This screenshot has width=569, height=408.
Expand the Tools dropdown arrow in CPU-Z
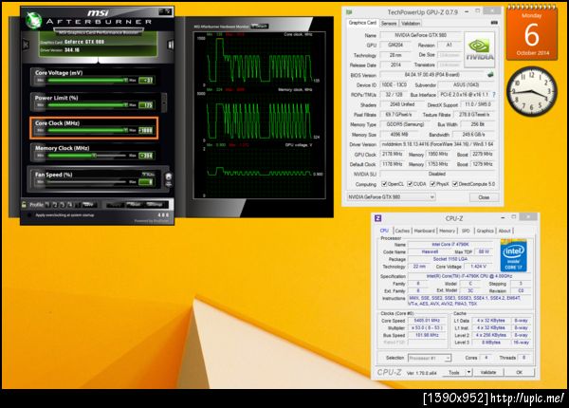click(x=468, y=373)
